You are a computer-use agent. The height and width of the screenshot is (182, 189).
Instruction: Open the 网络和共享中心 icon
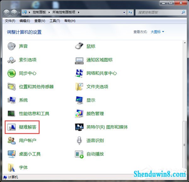(79, 73)
